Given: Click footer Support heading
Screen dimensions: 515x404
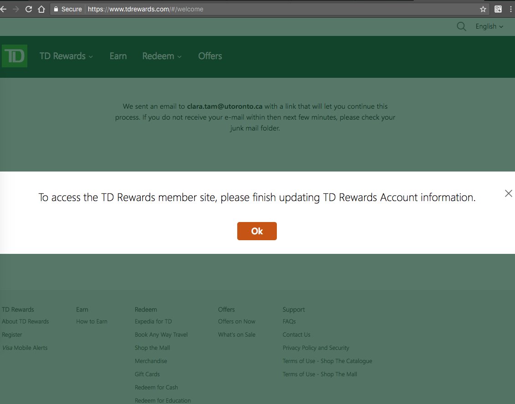Looking at the screenshot, I should pyautogui.click(x=294, y=309).
